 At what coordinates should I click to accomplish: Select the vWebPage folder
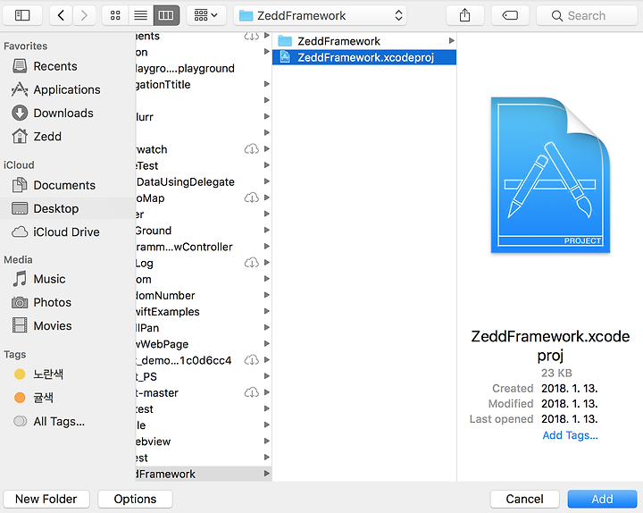(204, 344)
